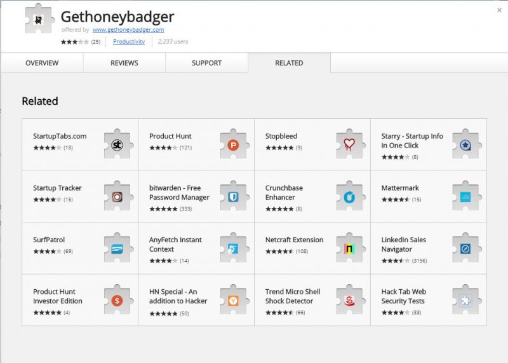
Task: Close the extension details dialog
Action: pyautogui.click(x=499, y=10)
